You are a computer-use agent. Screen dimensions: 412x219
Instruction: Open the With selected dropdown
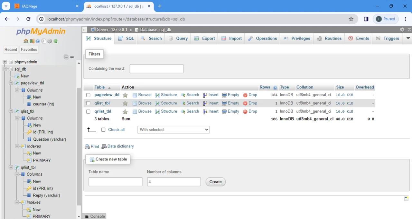tap(173, 130)
